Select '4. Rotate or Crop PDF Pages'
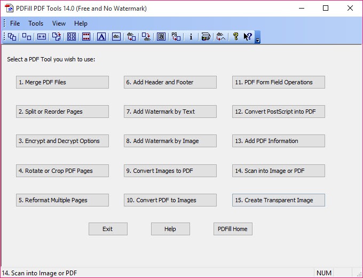The width and height of the screenshot is (363, 278). 62,171
